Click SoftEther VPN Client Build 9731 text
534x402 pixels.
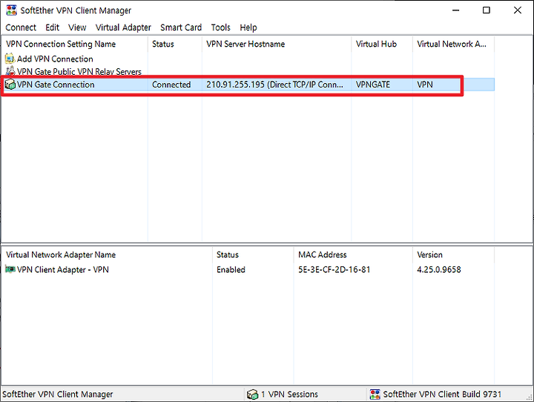point(442,394)
